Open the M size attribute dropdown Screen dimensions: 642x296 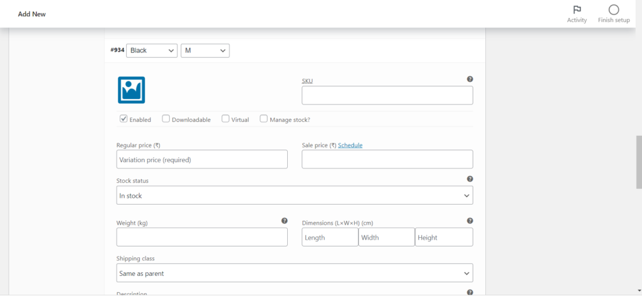click(205, 50)
